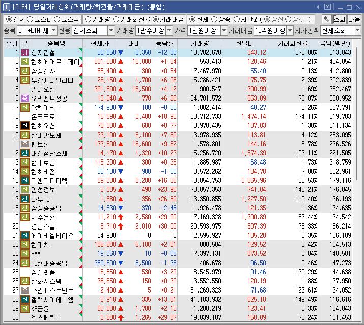Click the 주 badge icon for 펩트론
Image resolution: width=364 pixels, height=325 pixels.
coord(25,144)
